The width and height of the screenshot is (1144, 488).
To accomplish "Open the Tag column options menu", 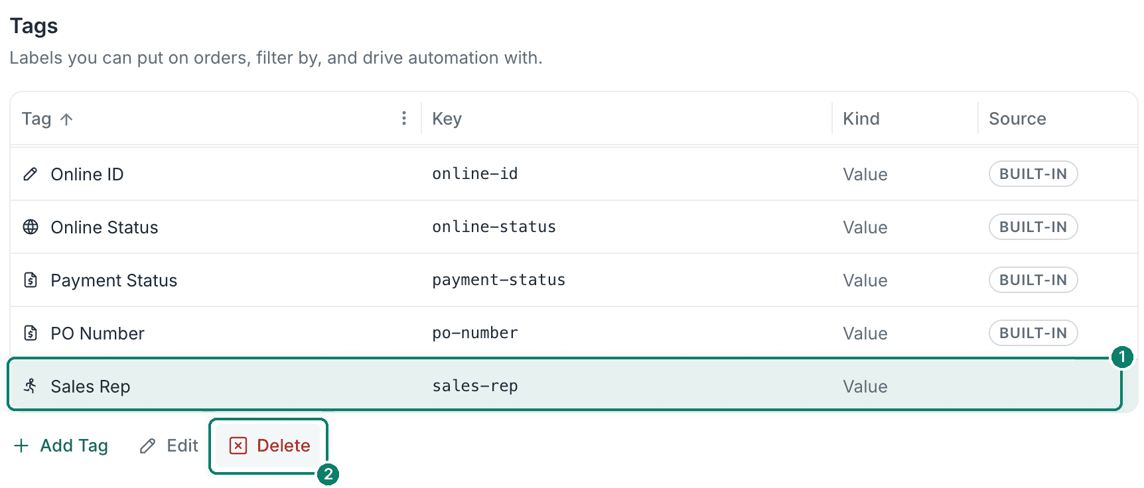I will 404,119.
